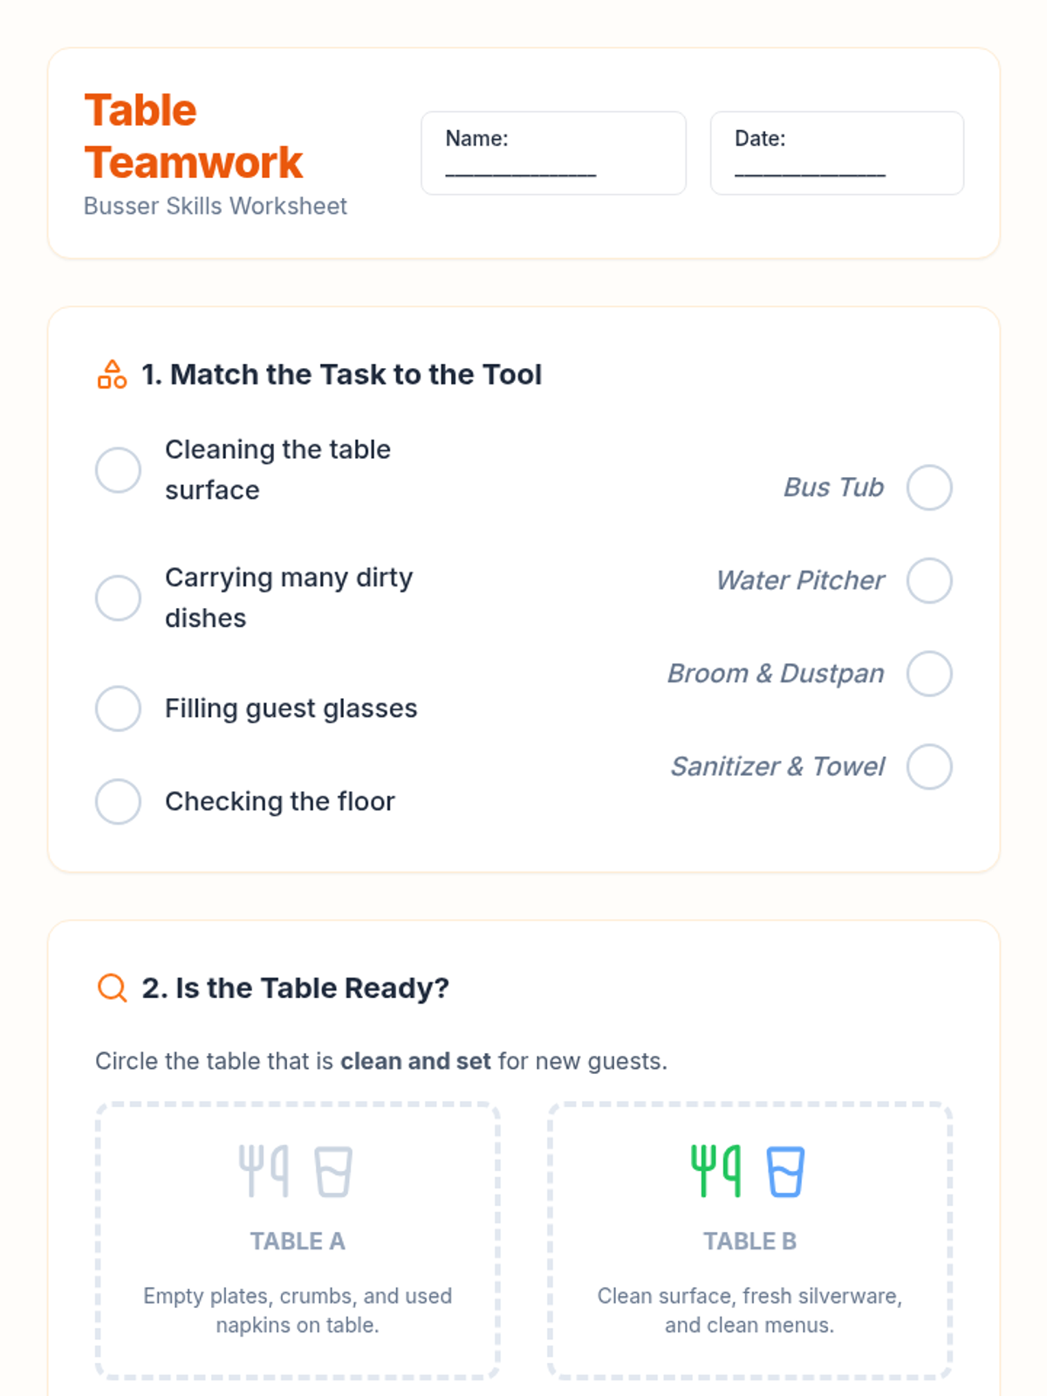Click the green utensils icon in Table B
The height and width of the screenshot is (1396, 1047).
point(715,1171)
